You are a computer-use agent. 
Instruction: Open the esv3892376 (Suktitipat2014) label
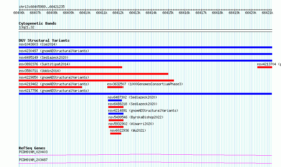point(45,64)
